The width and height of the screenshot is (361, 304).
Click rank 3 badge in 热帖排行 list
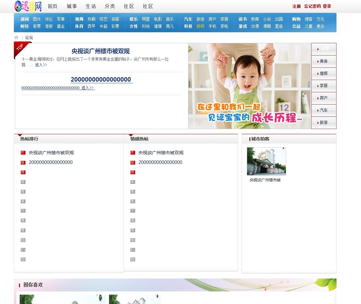(23, 172)
